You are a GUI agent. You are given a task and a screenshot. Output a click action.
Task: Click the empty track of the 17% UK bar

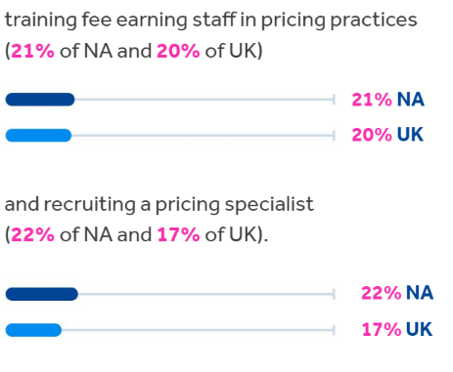(198, 330)
